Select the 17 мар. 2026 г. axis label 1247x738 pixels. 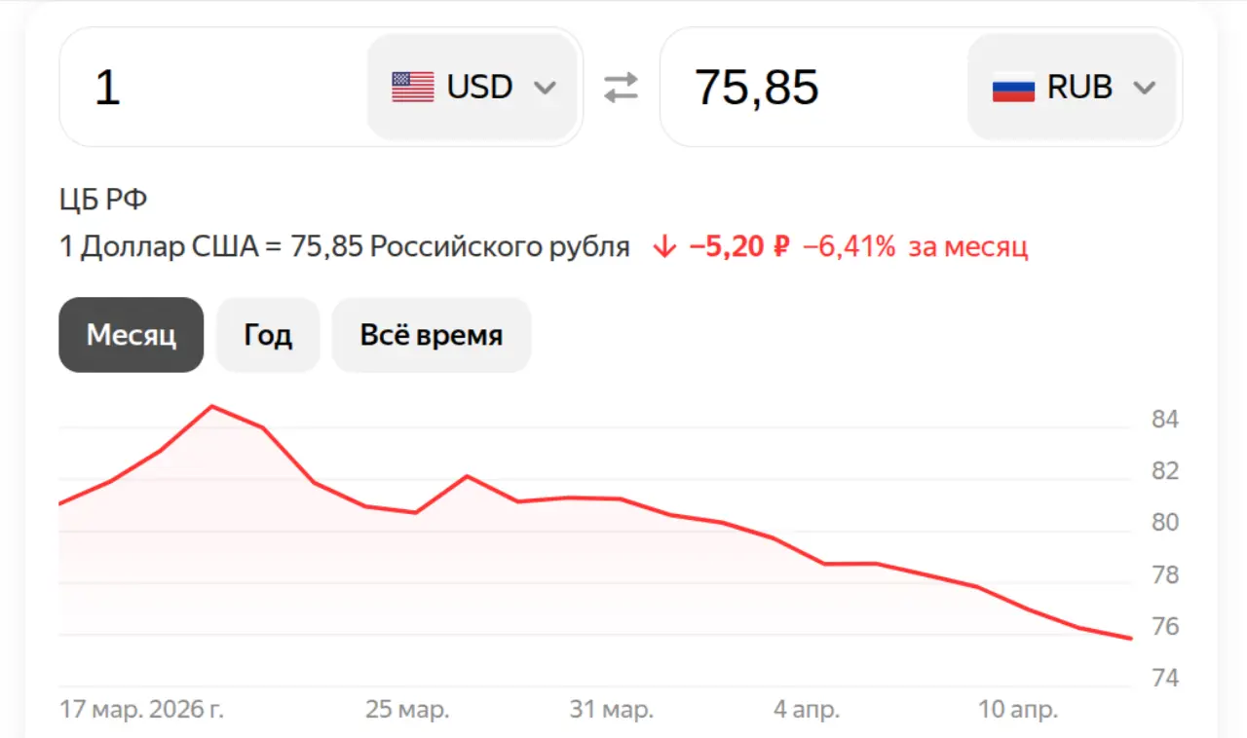pyautogui.click(x=142, y=710)
